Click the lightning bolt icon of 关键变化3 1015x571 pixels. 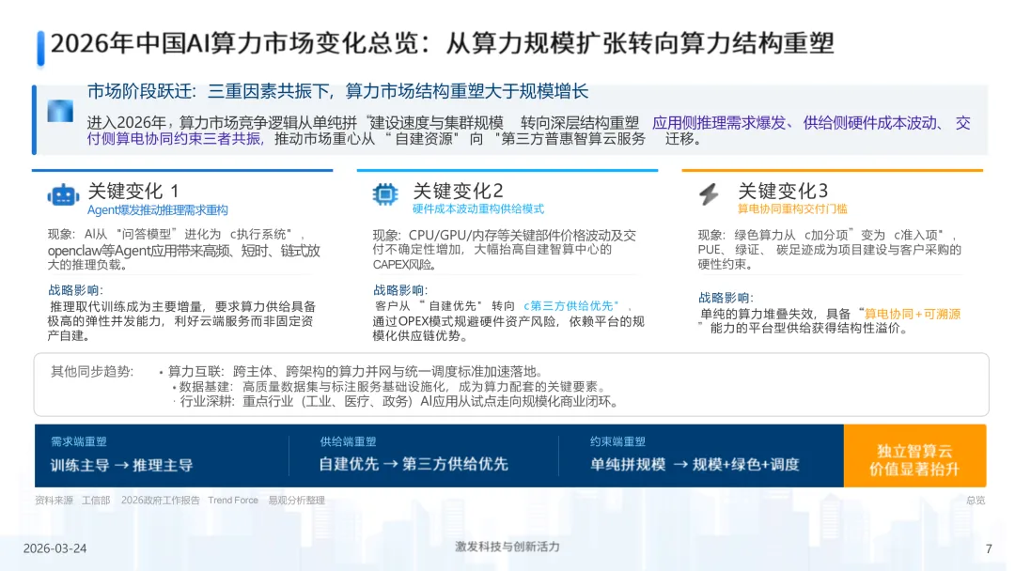tap(710, 192)
